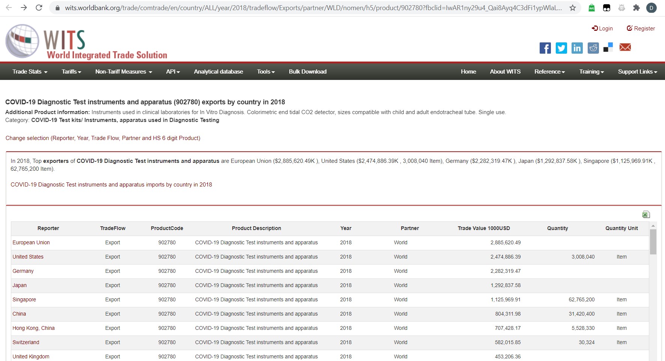Share page by email envelope icon
The image size is (665, 361).
coord(625,47)
